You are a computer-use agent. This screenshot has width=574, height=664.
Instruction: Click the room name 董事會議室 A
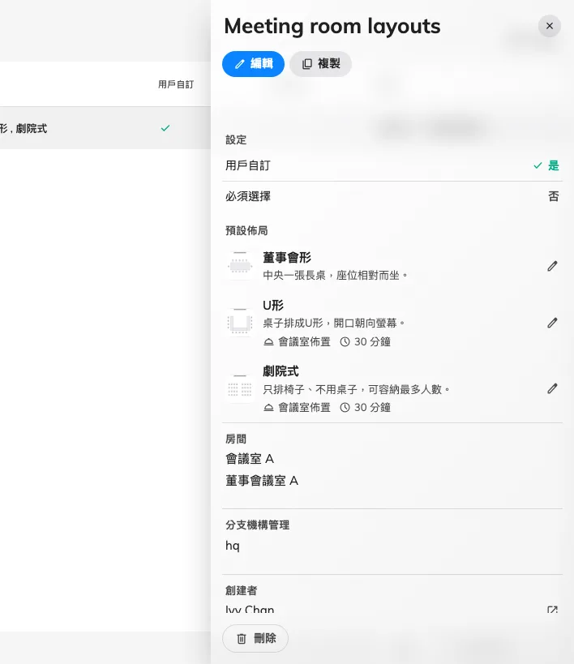pos(262,481)
